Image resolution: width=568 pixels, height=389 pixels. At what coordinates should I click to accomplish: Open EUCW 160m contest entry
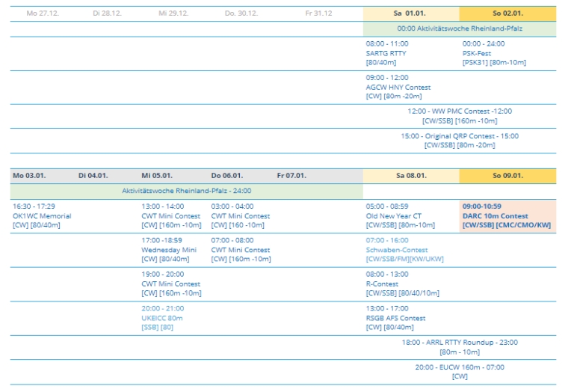[x=460, y=372]
